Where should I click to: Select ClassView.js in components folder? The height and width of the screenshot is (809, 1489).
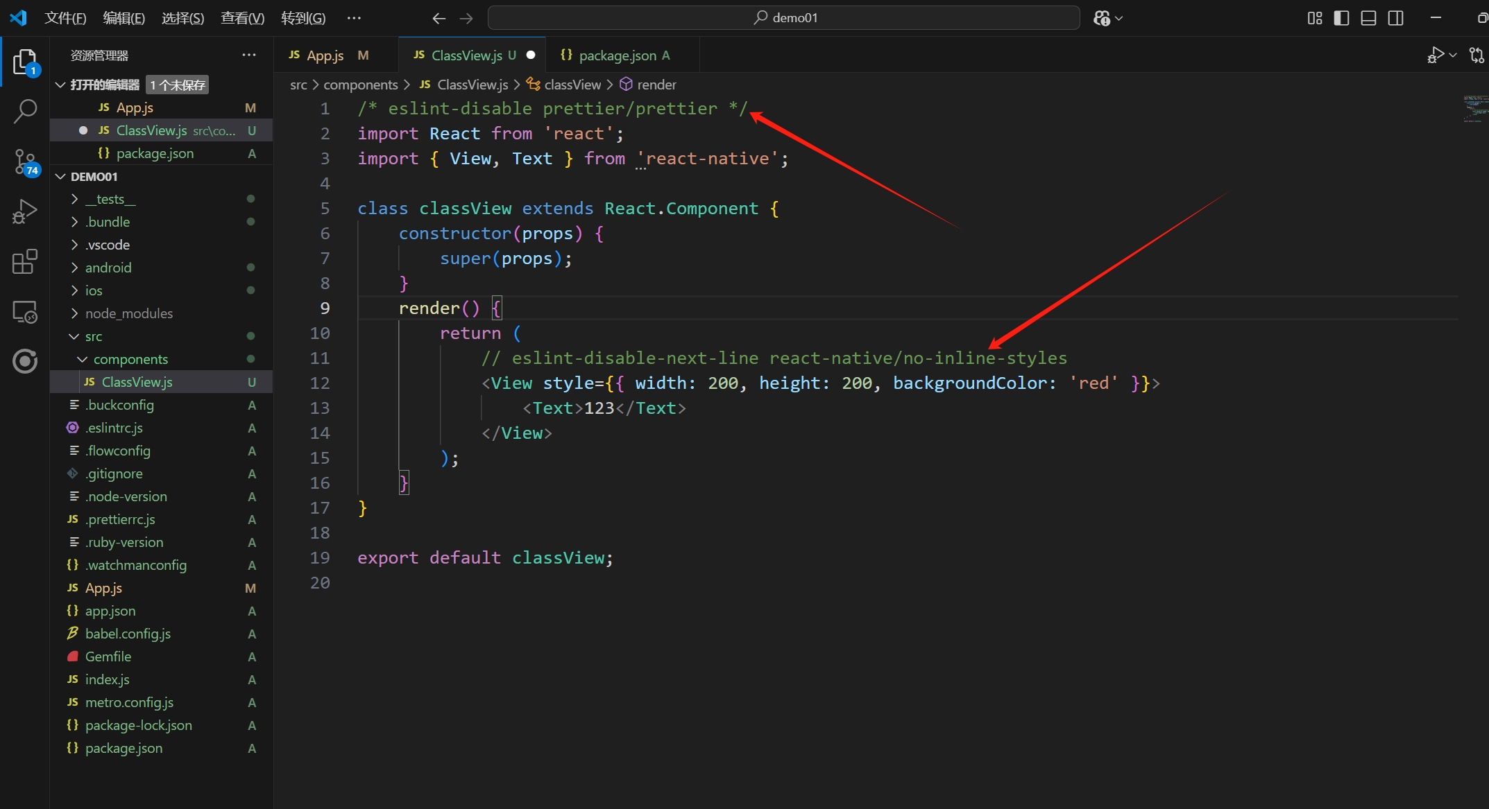pyautogui.click(x=161, y=382)
